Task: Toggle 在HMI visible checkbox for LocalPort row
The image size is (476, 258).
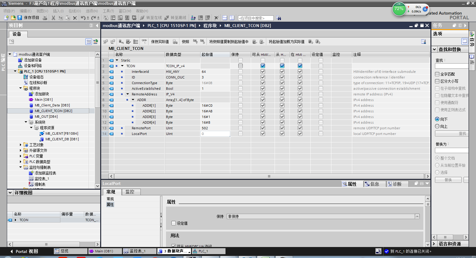Action: (300, 134)
